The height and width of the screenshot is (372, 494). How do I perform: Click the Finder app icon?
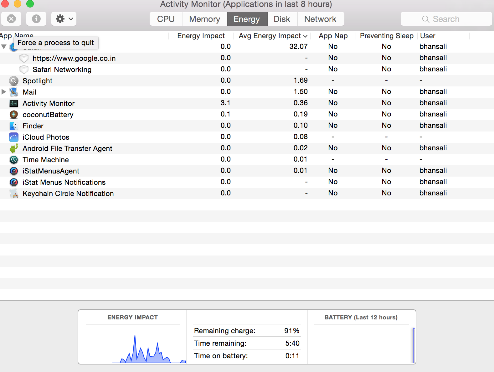tap(14, 126)
